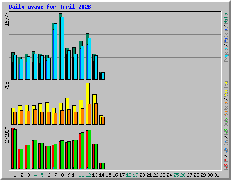Click the 'kB F' legend label
The image size is (231, 180).
point(226,164)
